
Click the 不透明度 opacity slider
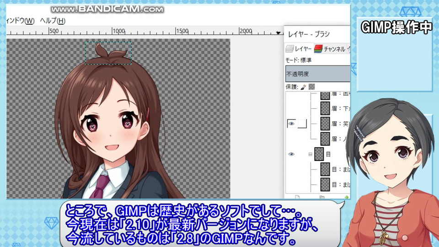(317, 74)
